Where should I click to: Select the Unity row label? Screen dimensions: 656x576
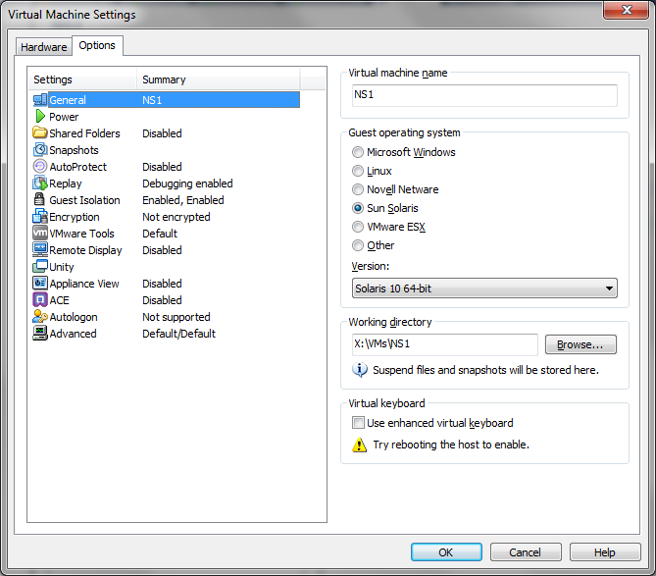tap(62, 267)
